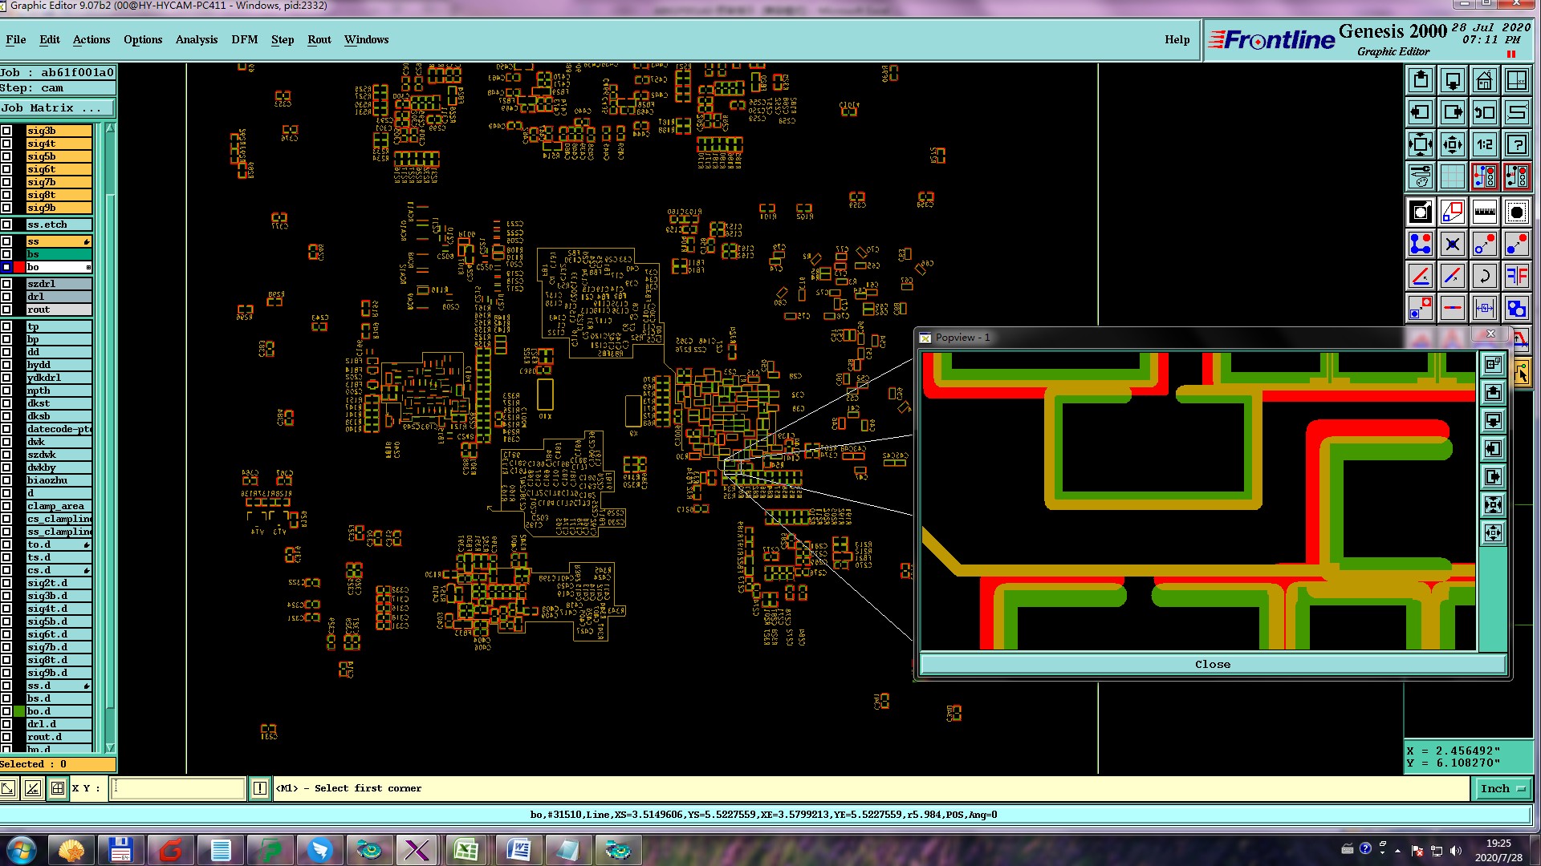Image resolution: width=1541 pixels, height=866 pixels.
Task: Click the 1:2 zoom icon
Action: point(1484,144)
